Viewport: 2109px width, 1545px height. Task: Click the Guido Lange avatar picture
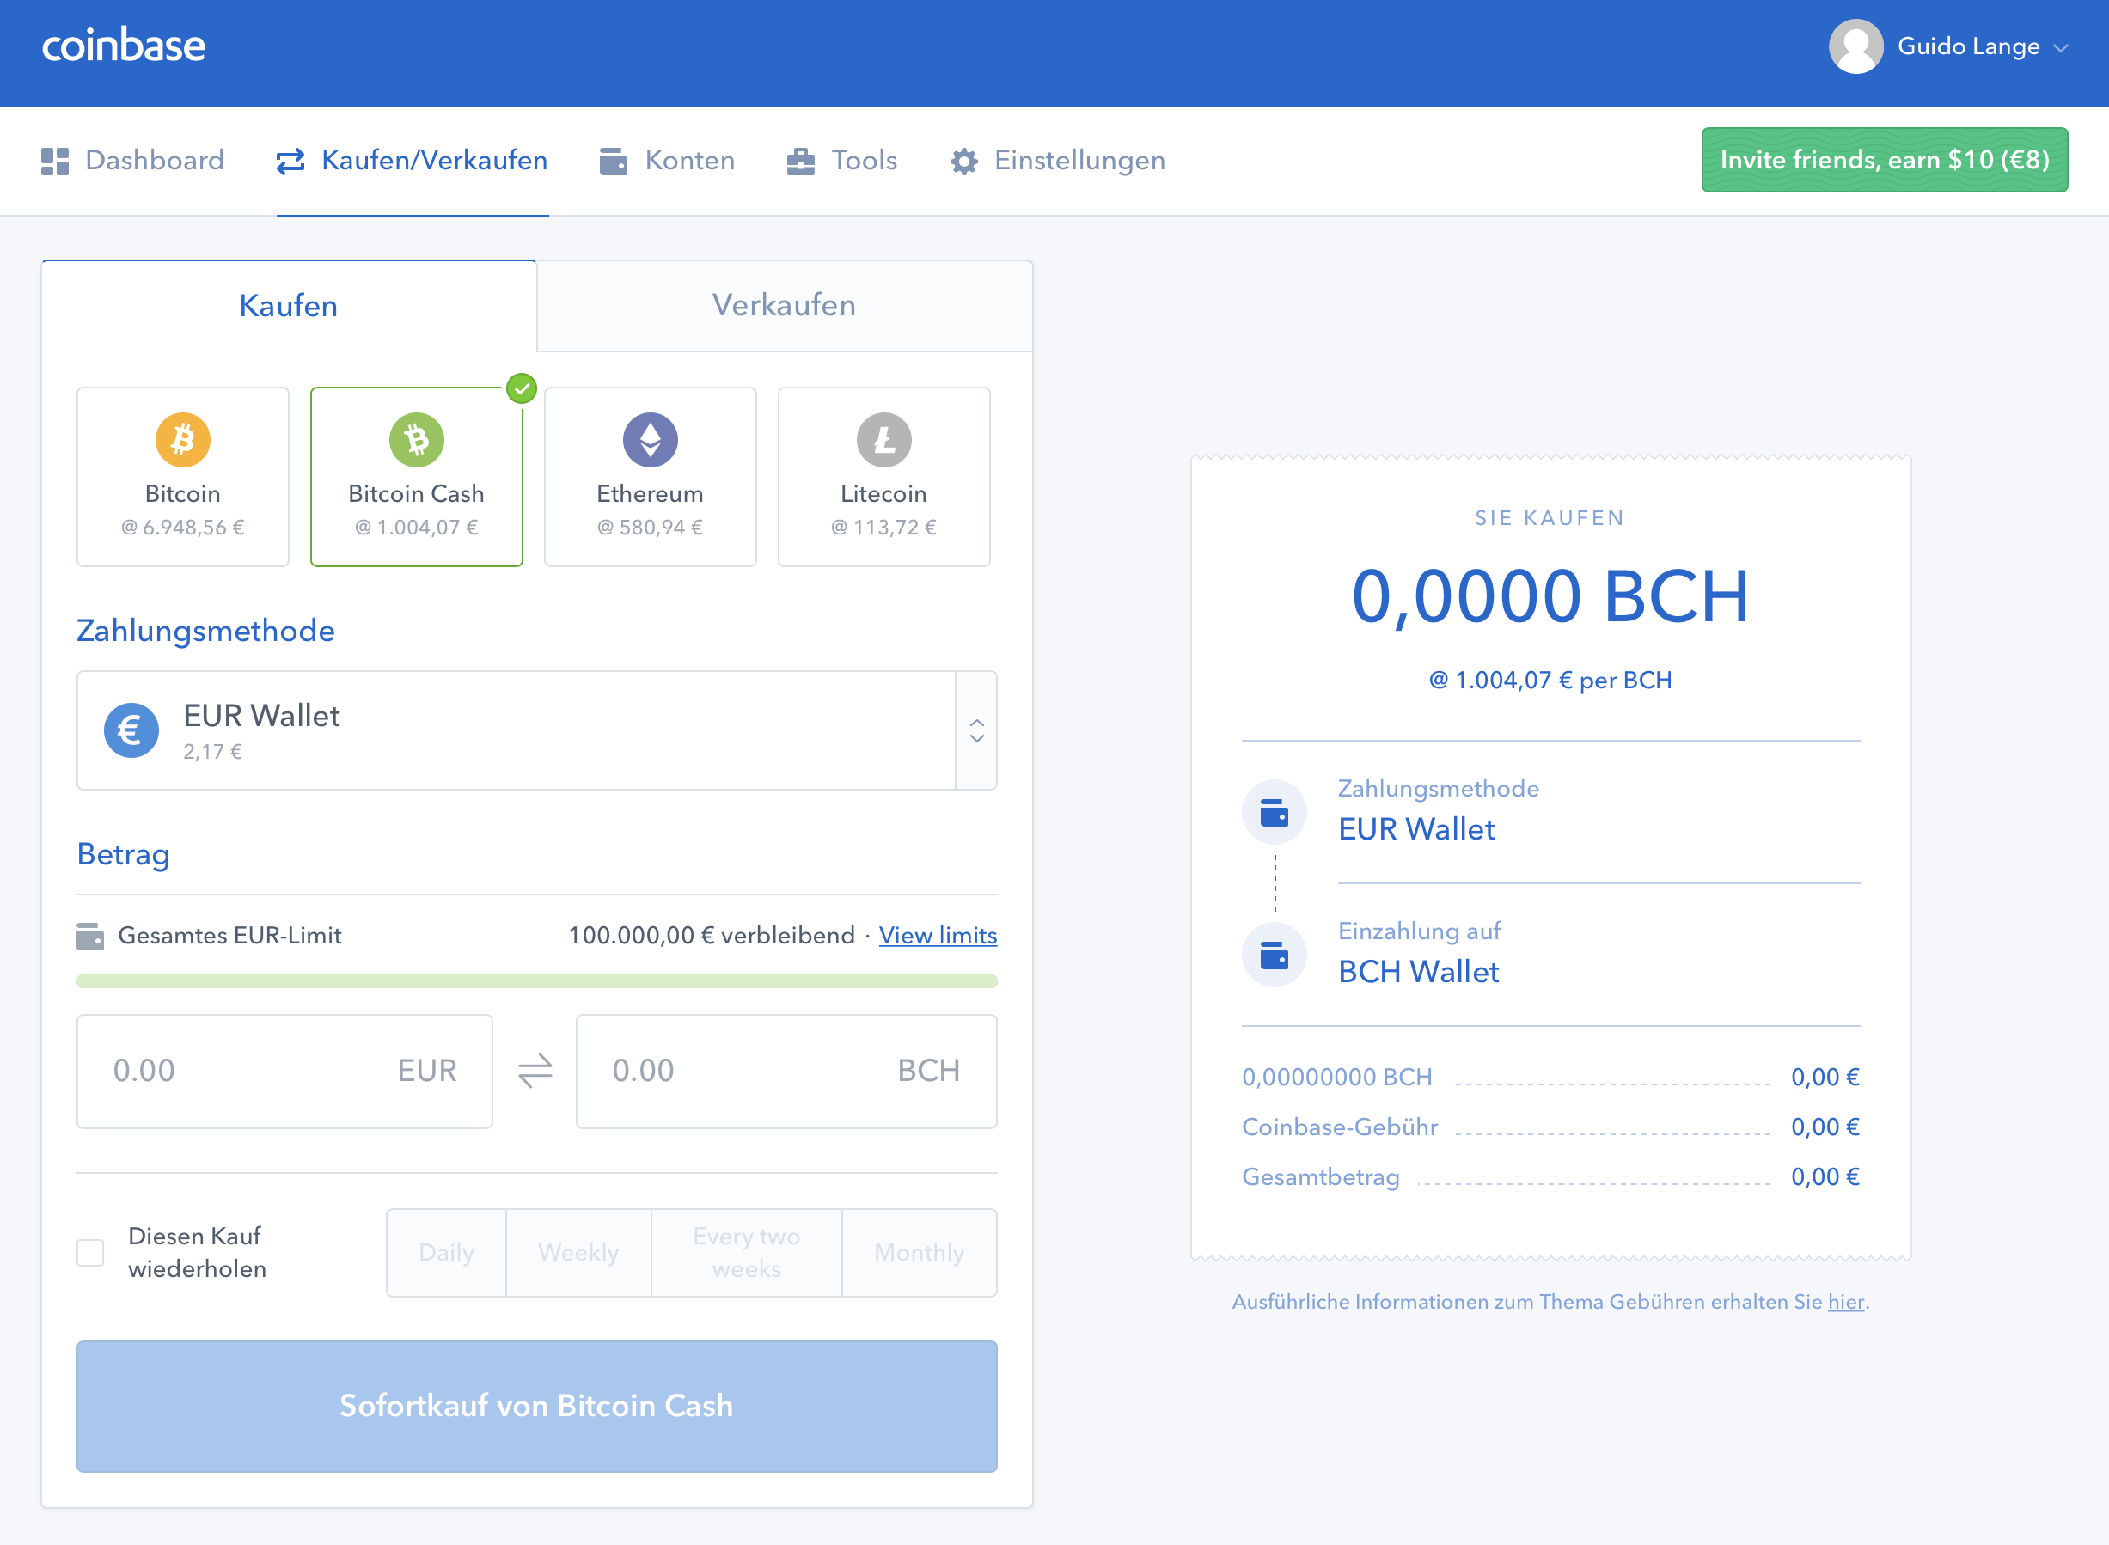[x=1855, y=46]
